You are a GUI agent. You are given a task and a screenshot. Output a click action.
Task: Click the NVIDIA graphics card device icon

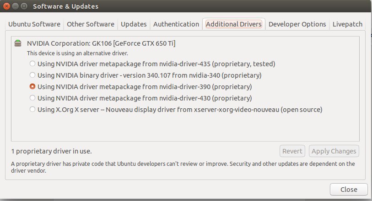tap(18, 43)
